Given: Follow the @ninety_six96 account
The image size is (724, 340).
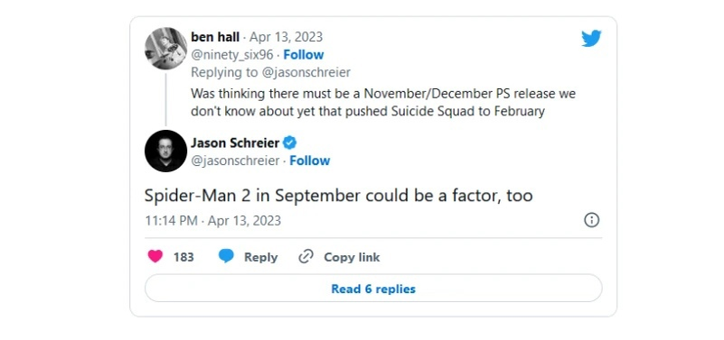Looking at the screenshot, I should point(304,55).
